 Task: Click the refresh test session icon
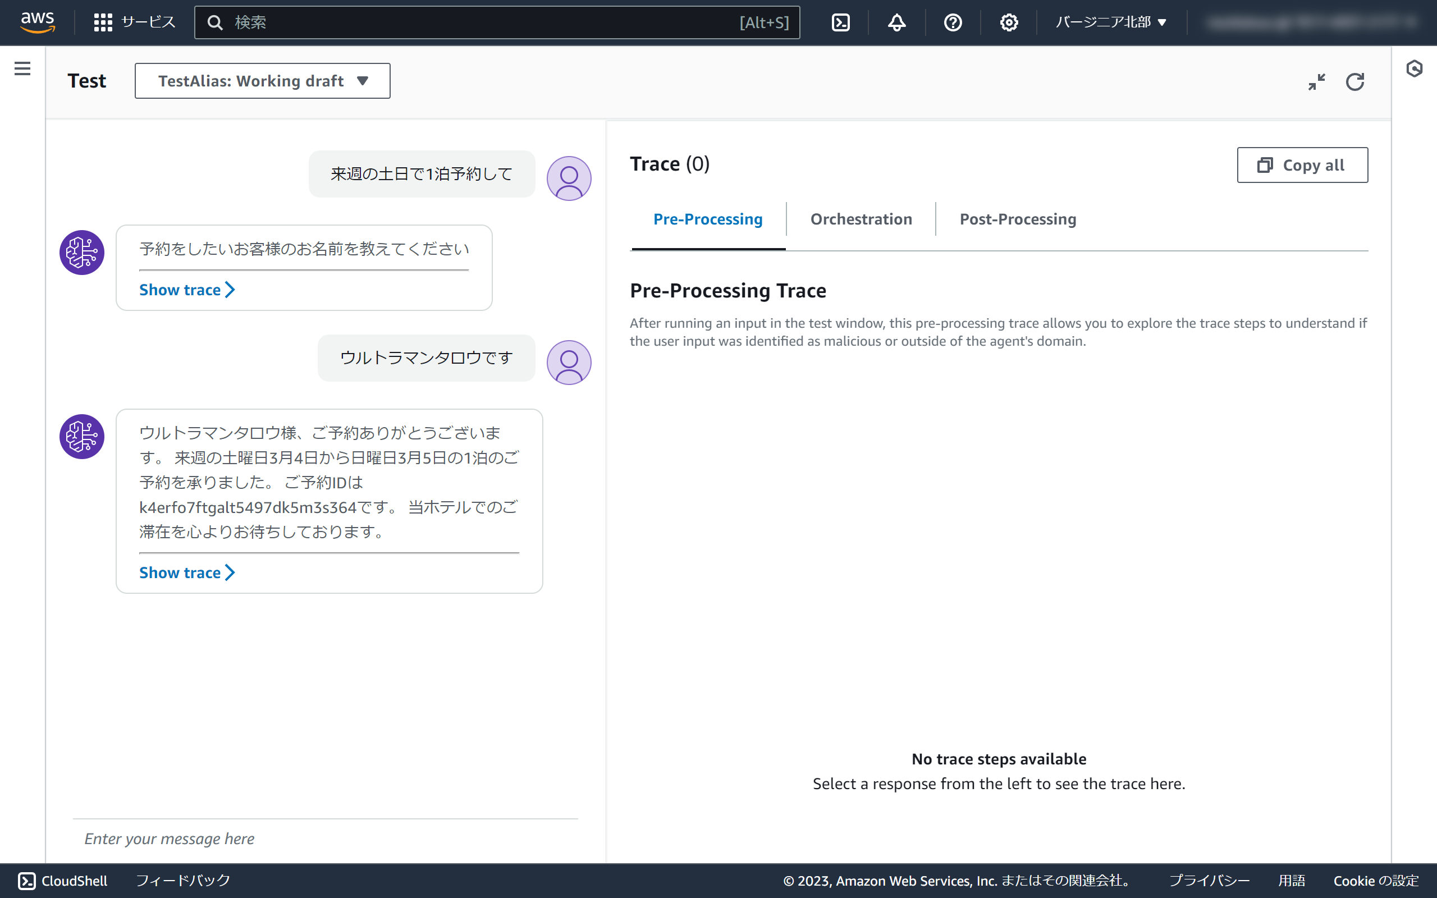point(1354,81)
